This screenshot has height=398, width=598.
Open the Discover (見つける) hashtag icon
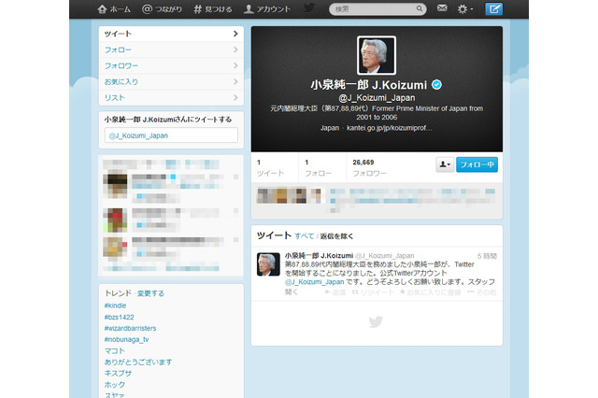pos(197,9)
